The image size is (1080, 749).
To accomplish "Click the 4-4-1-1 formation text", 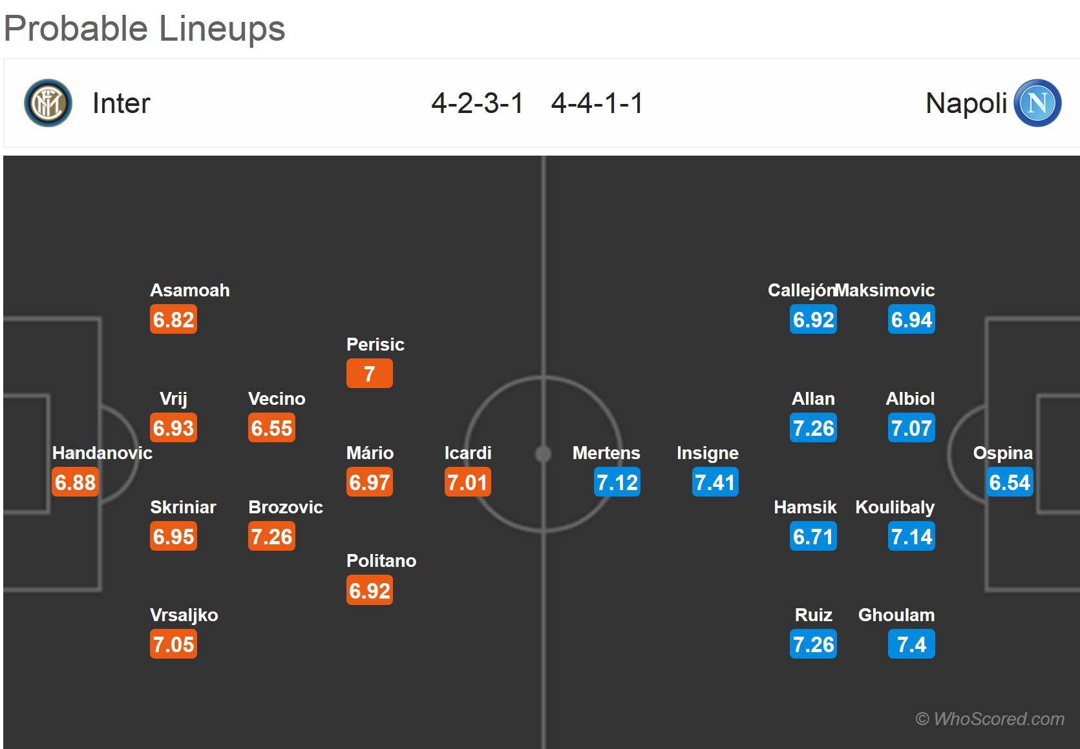I will pos(597,103).
